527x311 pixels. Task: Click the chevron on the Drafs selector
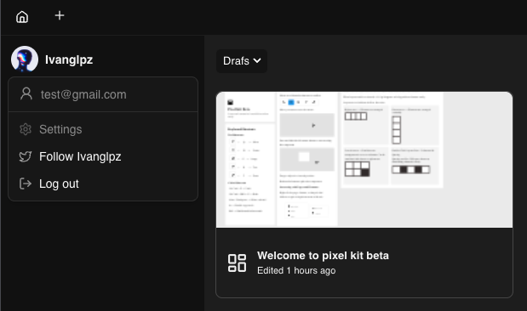click(x=257, y=60)
